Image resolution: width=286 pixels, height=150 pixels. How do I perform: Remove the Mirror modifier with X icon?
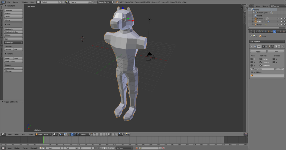click(283, 46)
